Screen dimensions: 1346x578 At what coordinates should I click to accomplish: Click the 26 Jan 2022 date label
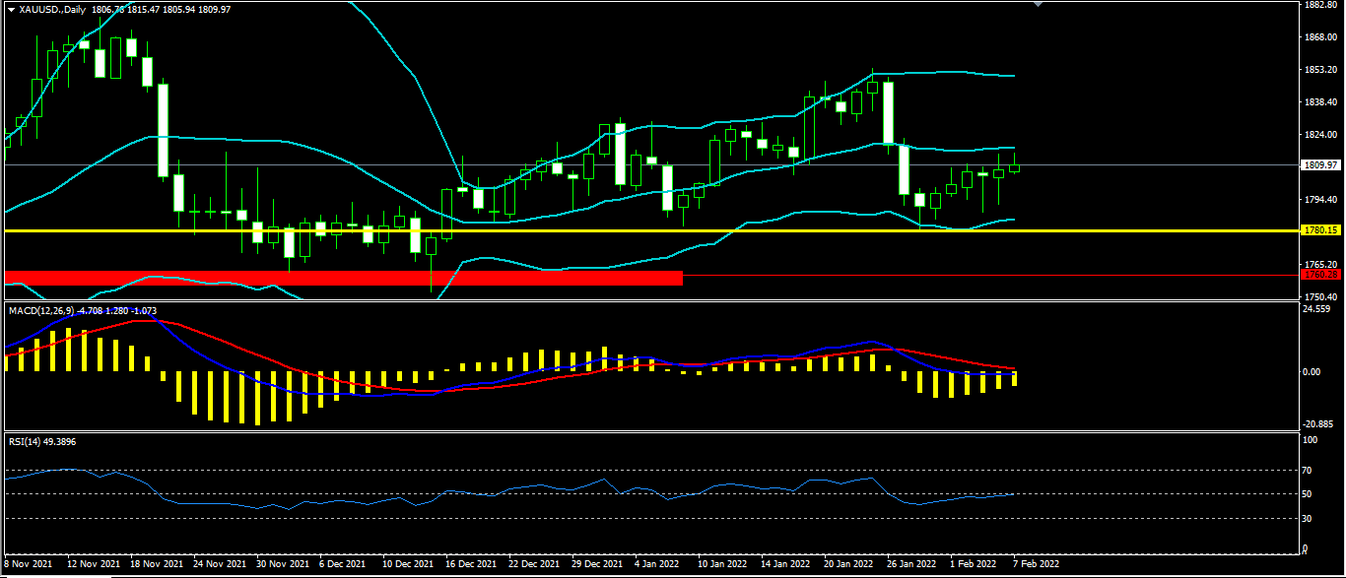[x=910, y=565]
